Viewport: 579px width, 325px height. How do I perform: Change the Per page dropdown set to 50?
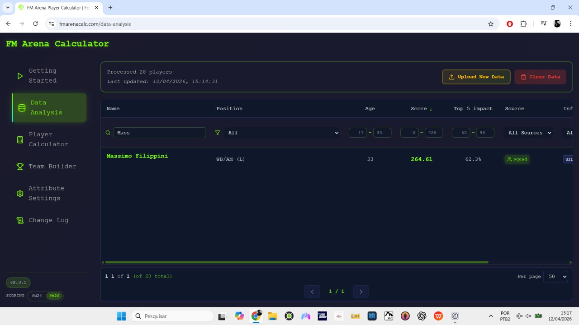555,276
